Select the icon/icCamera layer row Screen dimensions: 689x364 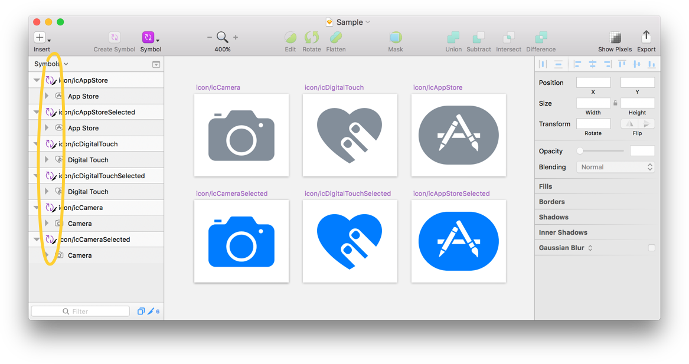pyautogui.click(x=96, y=208)
